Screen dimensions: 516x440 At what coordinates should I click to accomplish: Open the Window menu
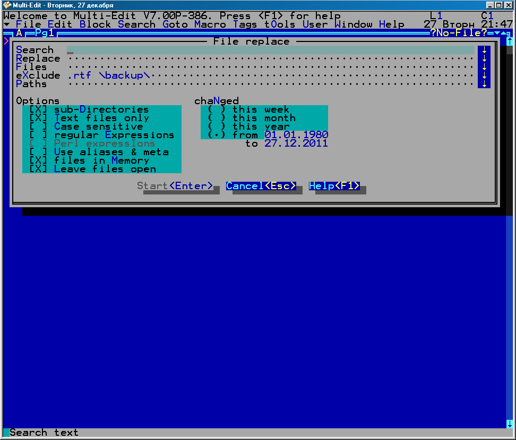[x=354, y=24]
